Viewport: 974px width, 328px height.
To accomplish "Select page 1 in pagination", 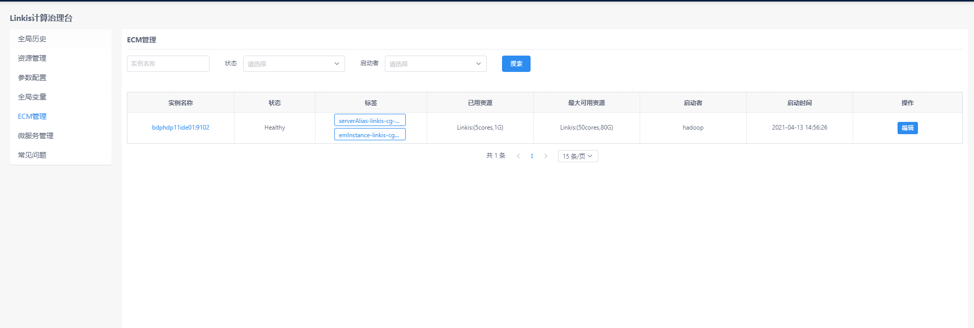I will click(532, 156).
